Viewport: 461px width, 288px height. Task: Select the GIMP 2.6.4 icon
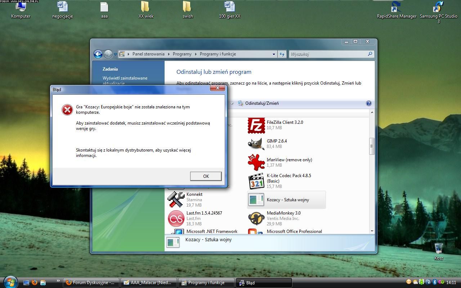[x=256, y=144]
